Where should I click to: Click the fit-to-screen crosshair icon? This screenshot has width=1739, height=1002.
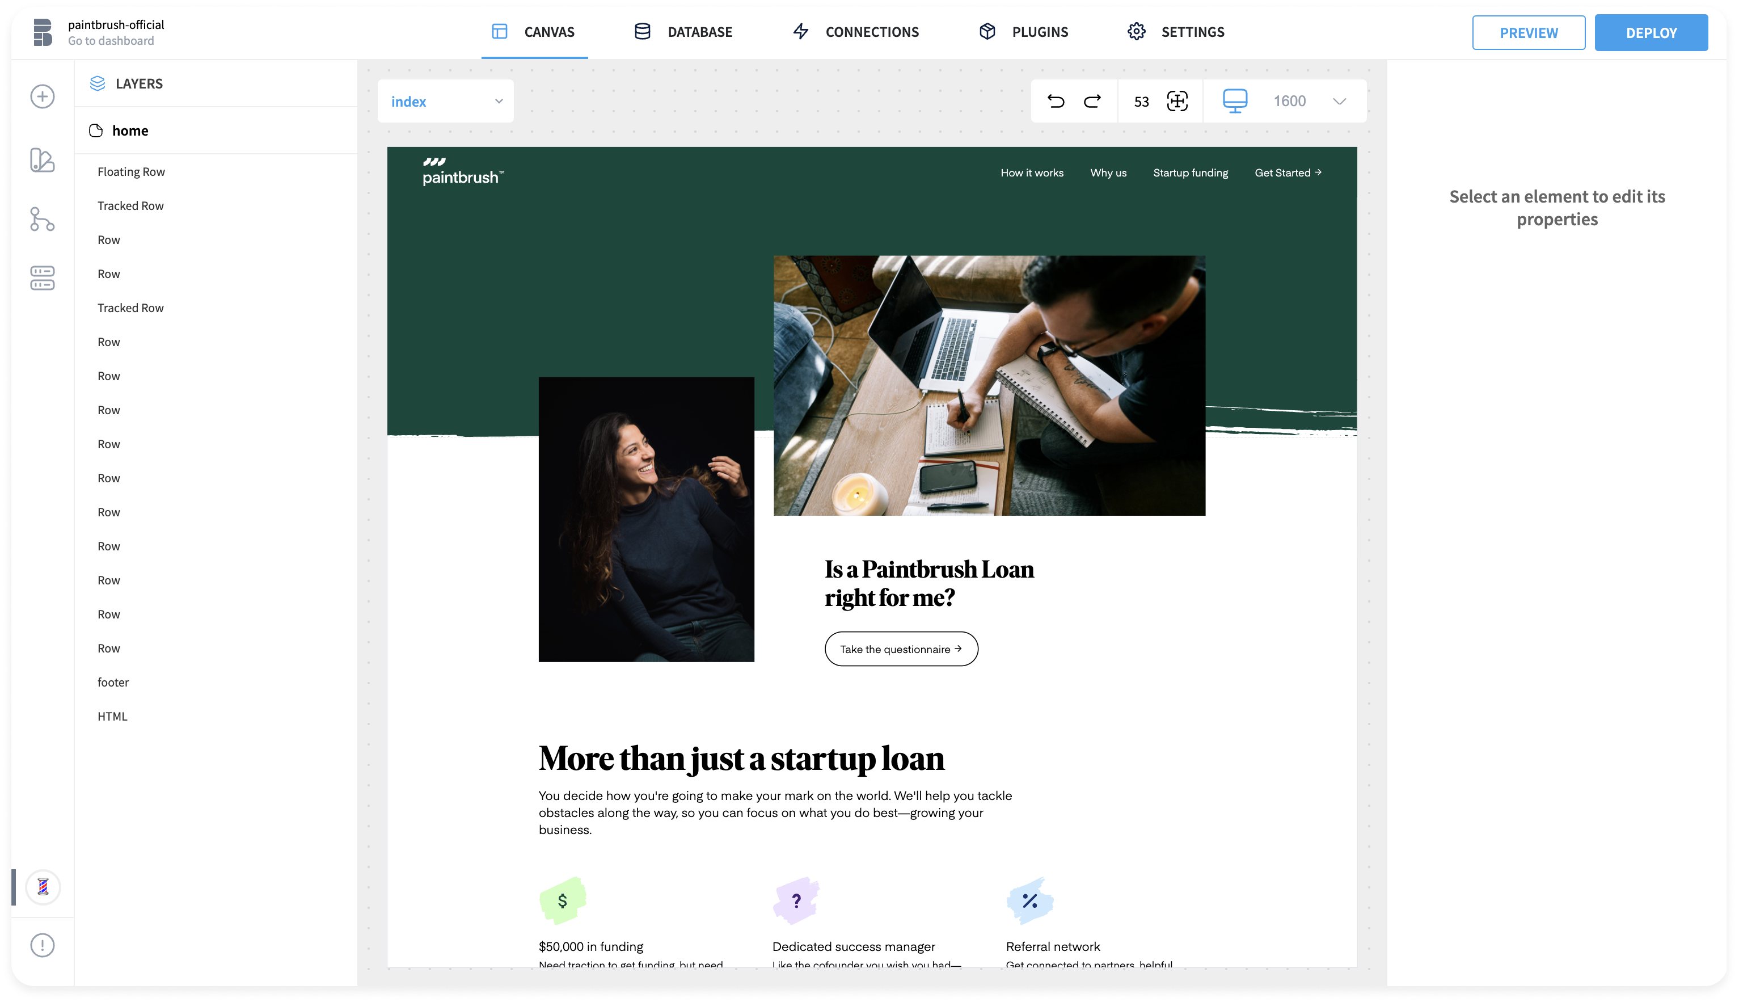[x=1177, y=100]
